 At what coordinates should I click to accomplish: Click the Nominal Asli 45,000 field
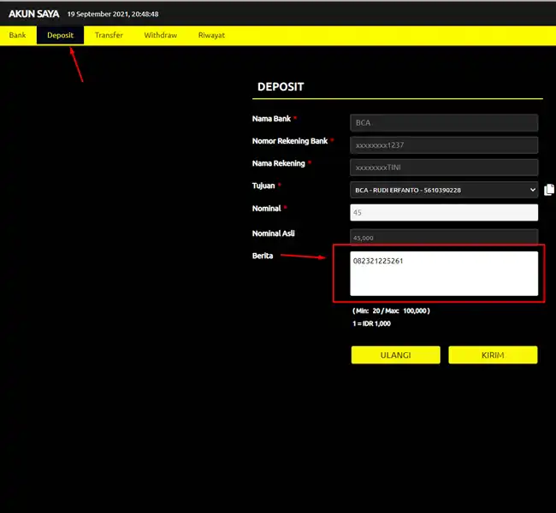pyautogui.click(x=444, y=237)
